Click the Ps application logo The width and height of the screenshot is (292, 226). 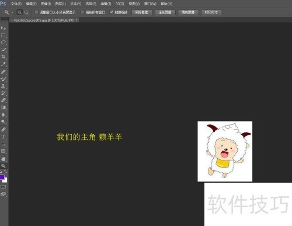(x=3, y=4)
